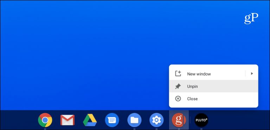Open Google Chrome from the shelf

pos(45,120)
